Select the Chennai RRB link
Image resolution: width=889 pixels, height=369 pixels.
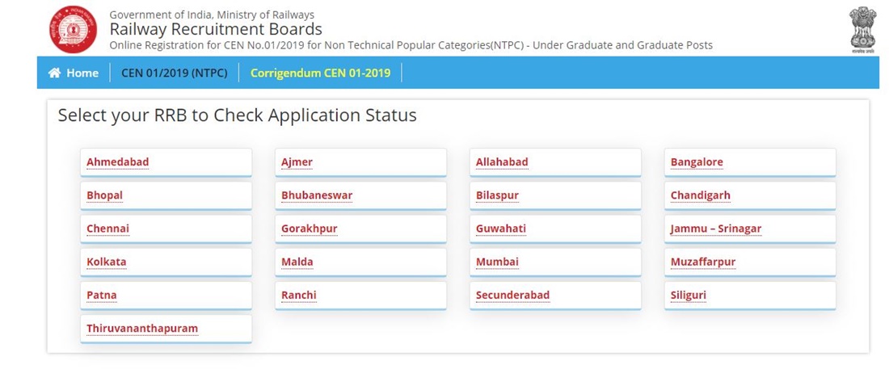click(x=108, y=229)
